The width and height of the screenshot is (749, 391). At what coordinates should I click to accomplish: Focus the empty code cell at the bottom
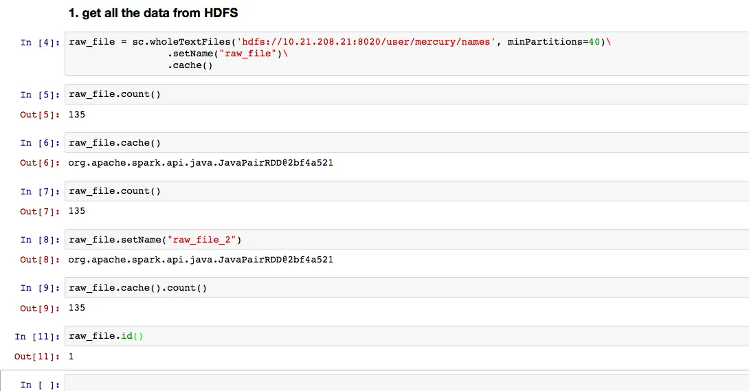click(x=405, y=383)
